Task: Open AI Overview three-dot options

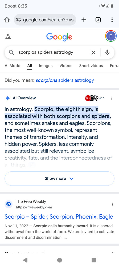Action: click(112, 98)
